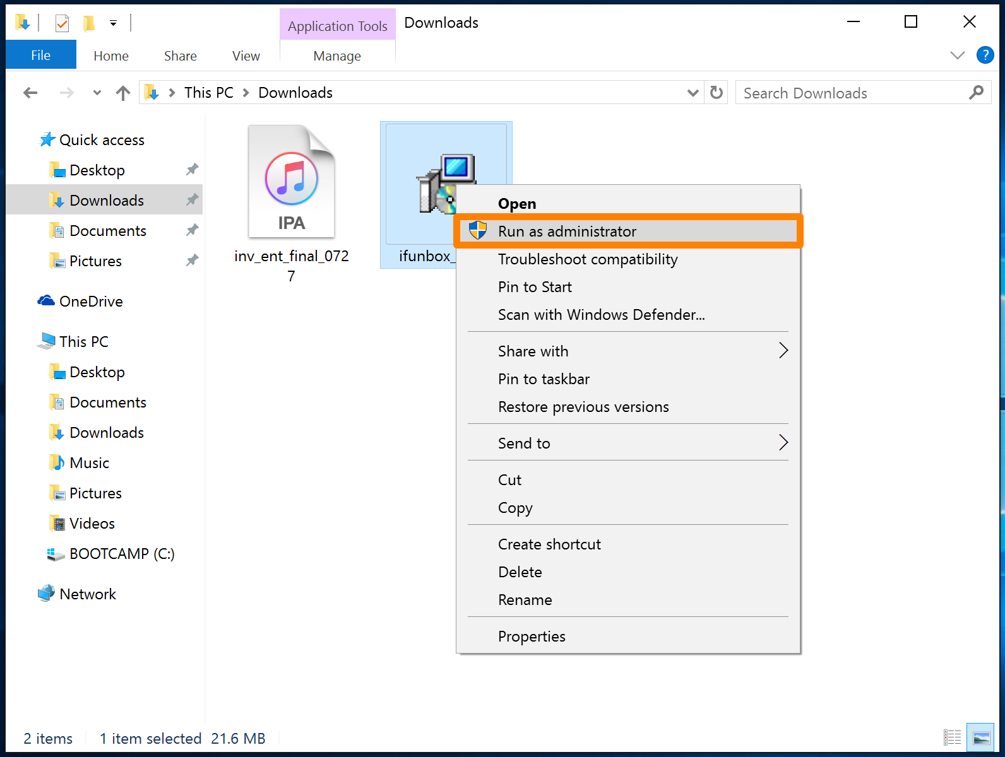Open the File tab
Viewport: 1005px width, 757px height.
[x=41, y=56]
